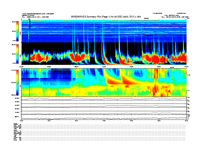
Task: Click the 12:00 tick label under RAD1 spectrogram
Action: click(x=104, y=67)
